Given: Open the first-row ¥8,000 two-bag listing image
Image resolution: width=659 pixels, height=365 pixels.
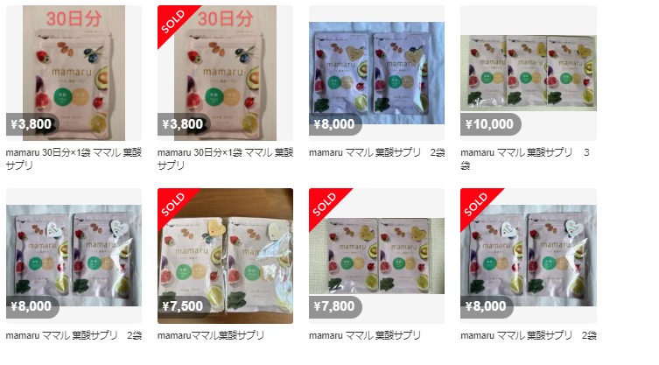Looking at the screenshot, I should coord(376,73).
